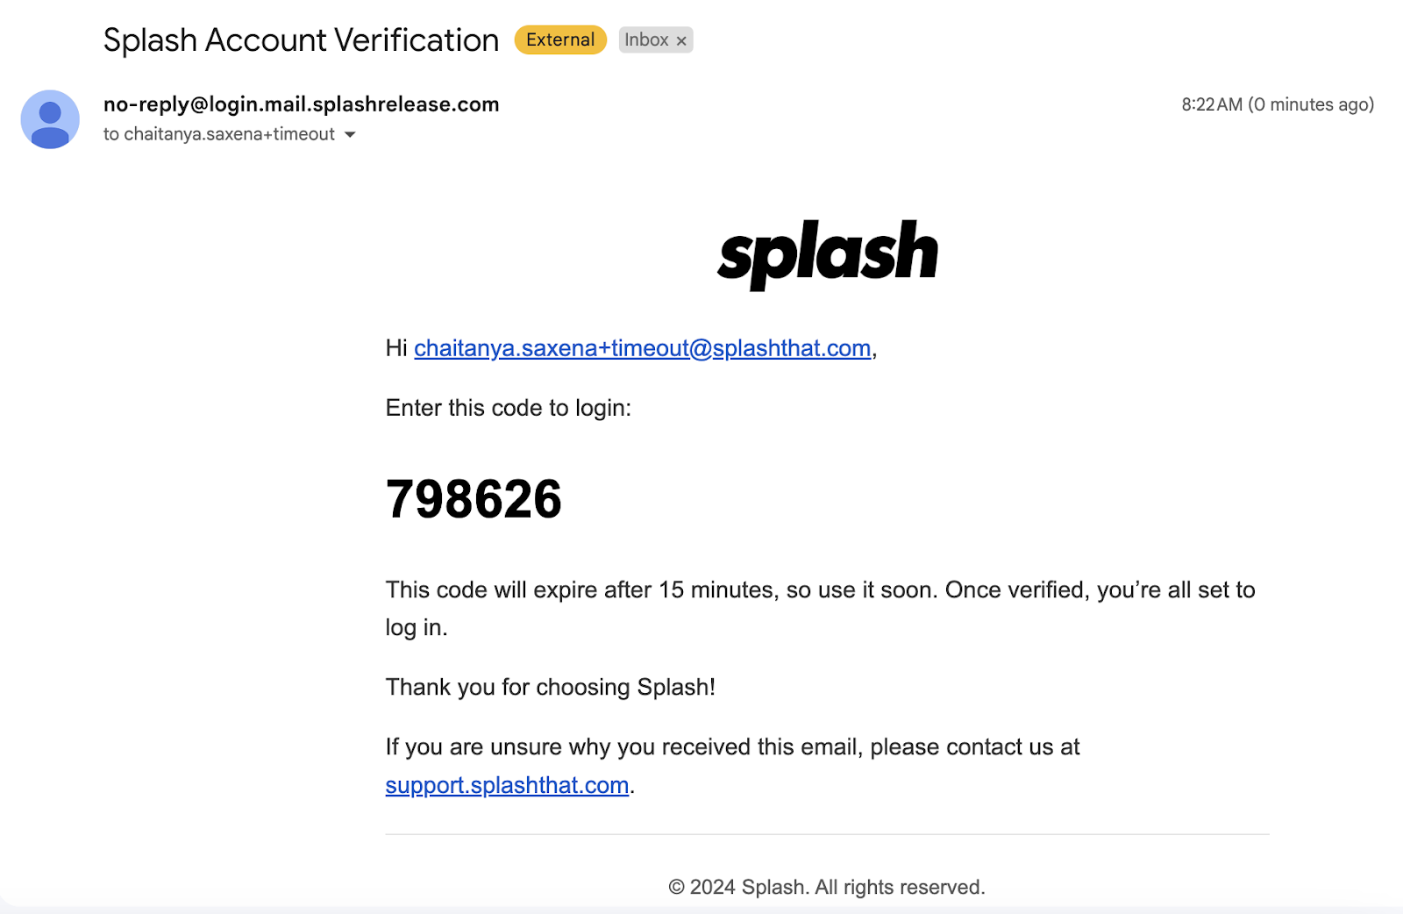The image size is (1403, 914).
Task: Click the splash logo image
Action: pos(828,253)
